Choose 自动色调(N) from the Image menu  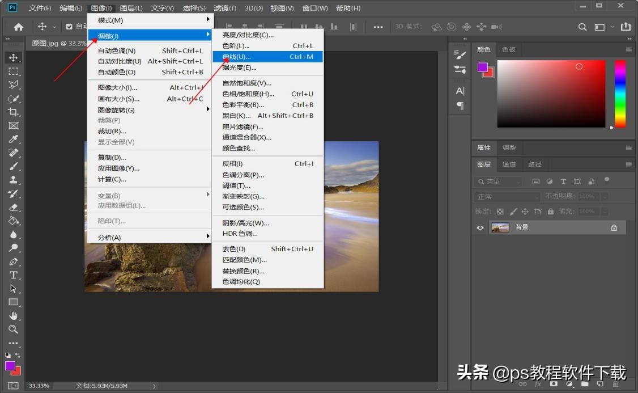coord(150,50)
